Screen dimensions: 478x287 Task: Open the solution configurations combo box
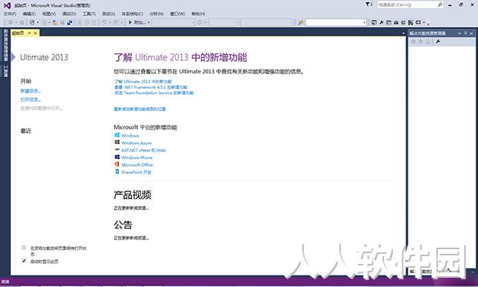pos(173,22)
